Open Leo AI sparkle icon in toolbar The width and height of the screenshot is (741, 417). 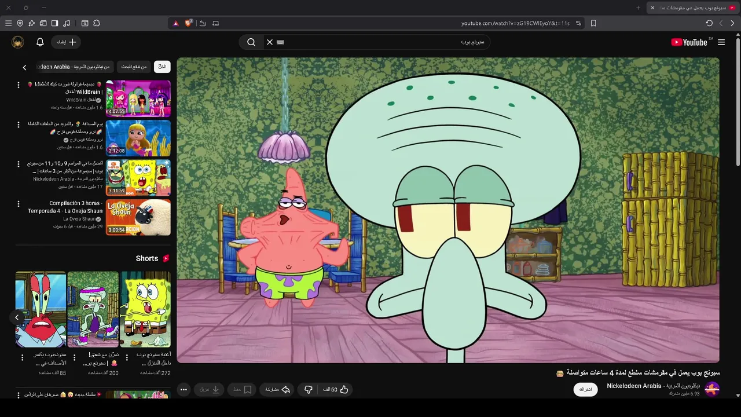pyautogui.click(x=31, y=23)
